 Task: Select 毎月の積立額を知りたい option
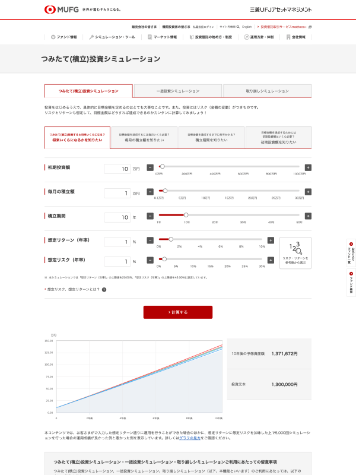pos(144,138)
